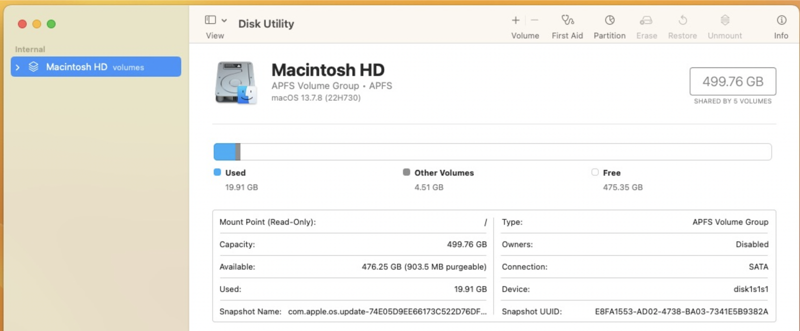Select Macintosh HD volumes in sidebar
Viewport: 800px width, 331px height.
tap(96, 66)
